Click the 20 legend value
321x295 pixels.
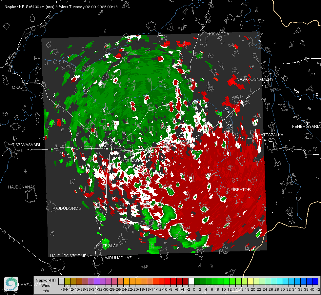click(x=253, y=289)
